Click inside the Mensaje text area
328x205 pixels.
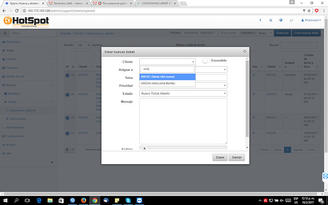click(183, 121)
